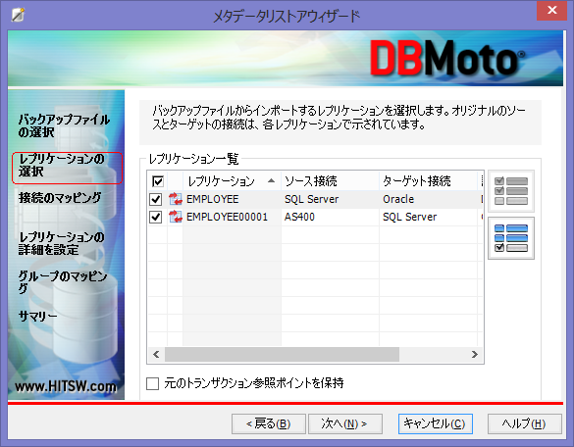Image resolution: width=574 pixels, height=447 pixels.
Task: Click the EMPLOYEE replication row icon
Action: click(x=176, y=199)
